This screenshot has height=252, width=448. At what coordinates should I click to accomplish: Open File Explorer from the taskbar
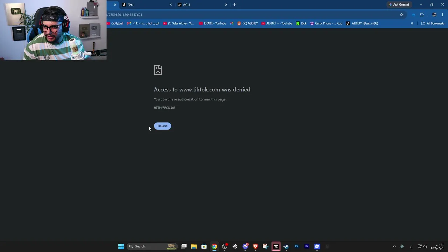pos(194,246)
